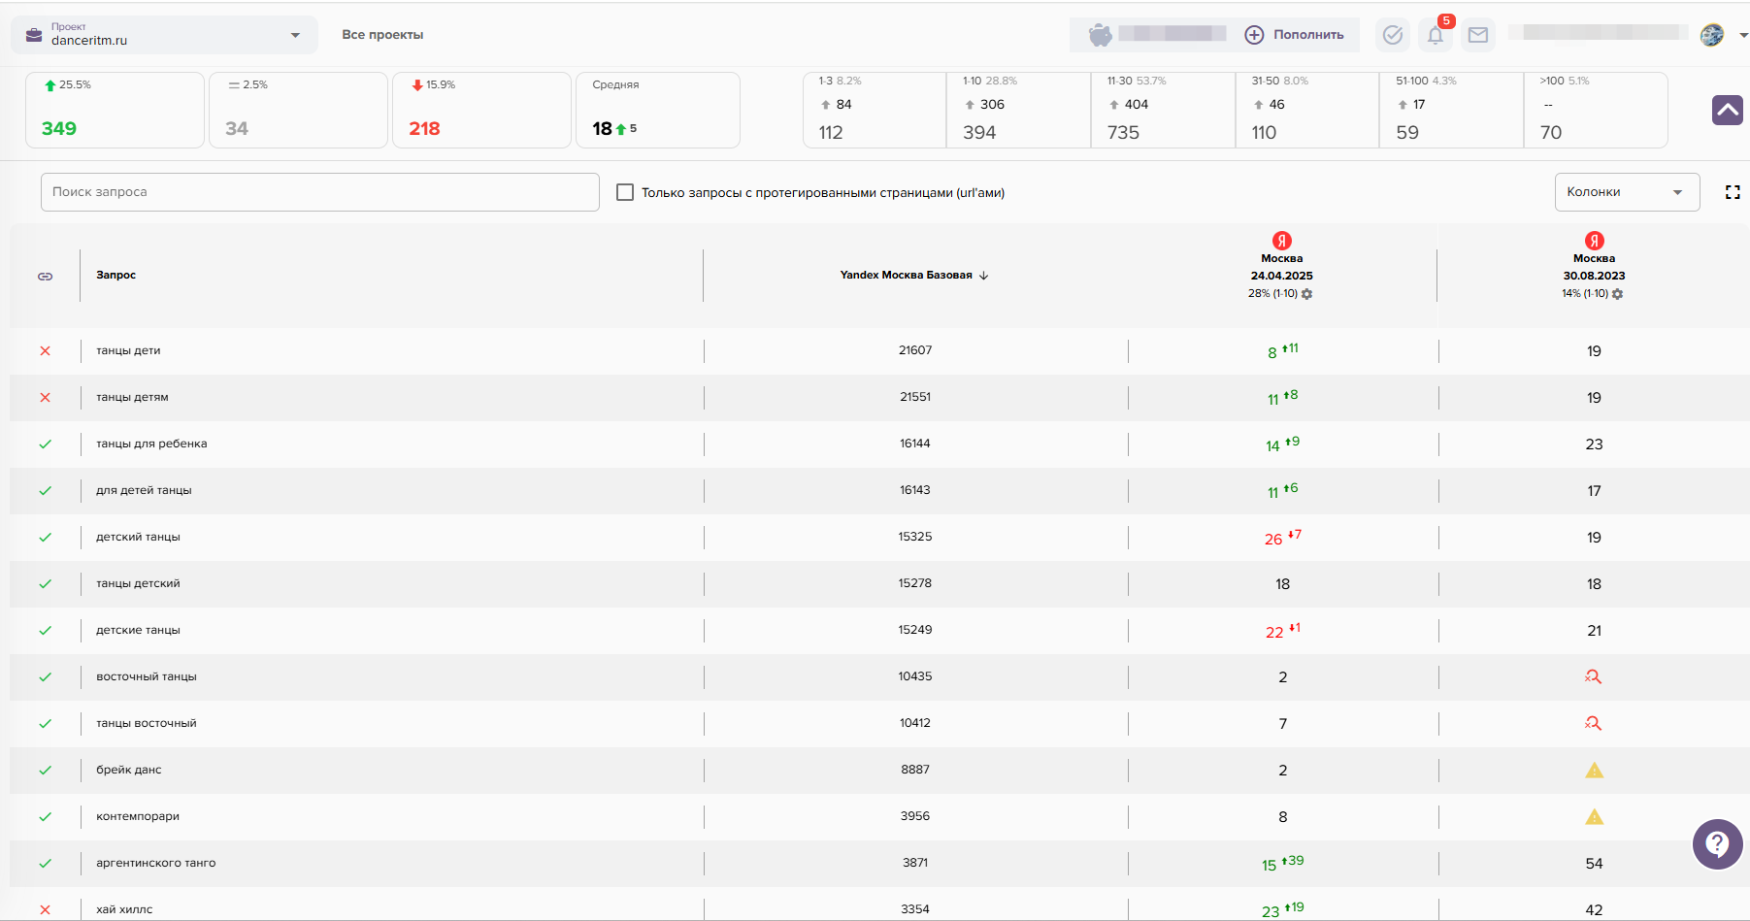Screen dimensions: 1750x921
Task: Open the mail envelope icon
Action: coord(1477,36)
